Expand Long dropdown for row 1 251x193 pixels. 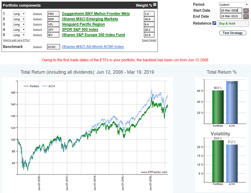(x=19, y=14)
